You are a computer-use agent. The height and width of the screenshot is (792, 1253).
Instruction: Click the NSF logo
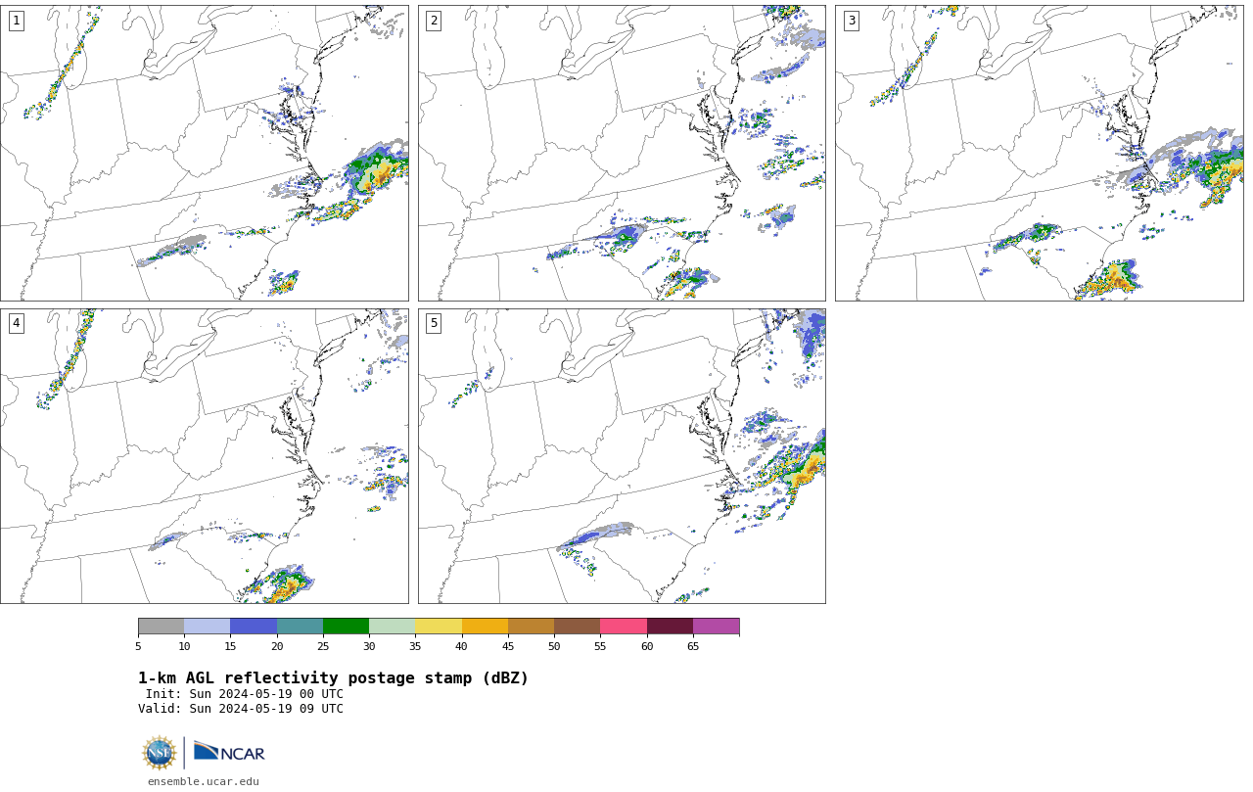pos(160,753)
